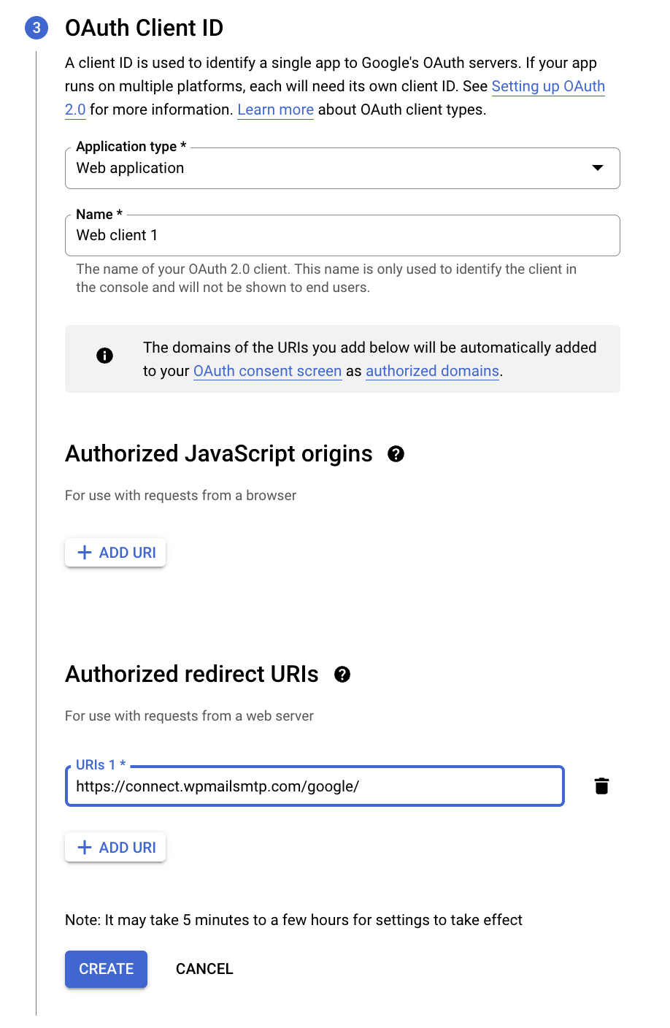Open help for Authorized redirect URIs

click(x=342, y=675)
